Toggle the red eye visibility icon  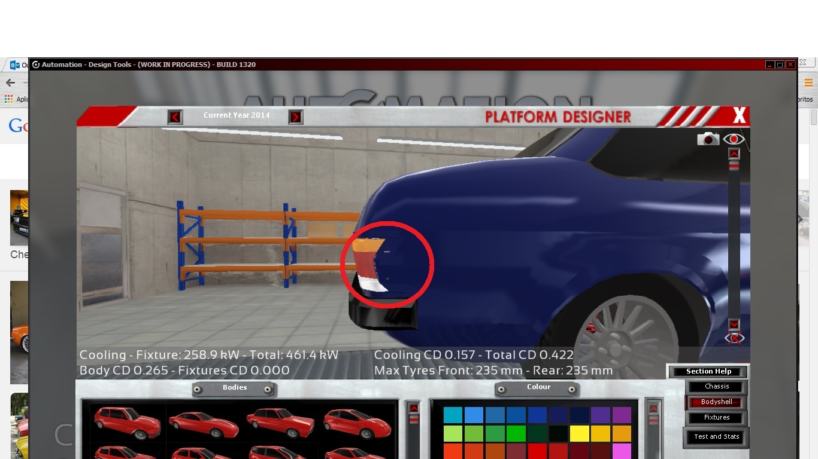[734, 139]
